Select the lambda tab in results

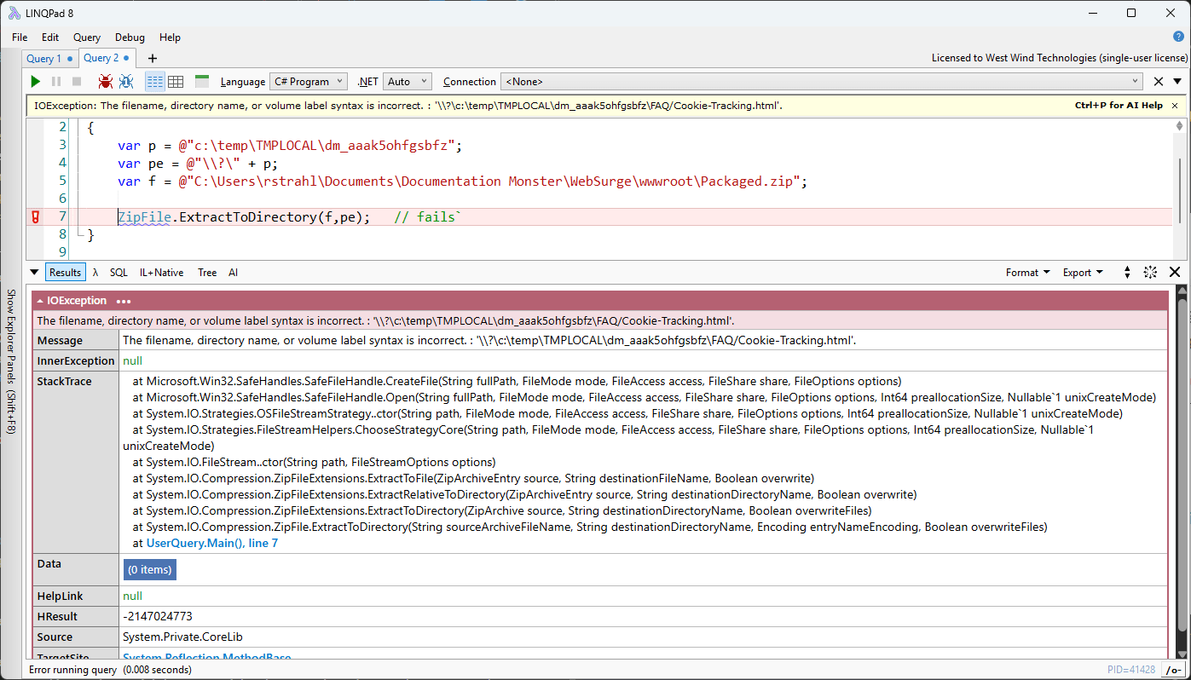pyautogui.click(x=95, y=273)
